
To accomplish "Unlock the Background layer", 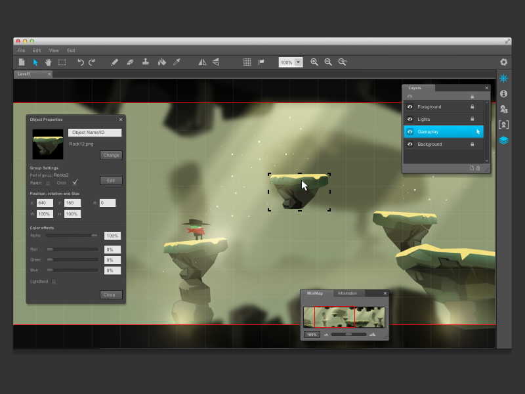I will coord(472,144).
